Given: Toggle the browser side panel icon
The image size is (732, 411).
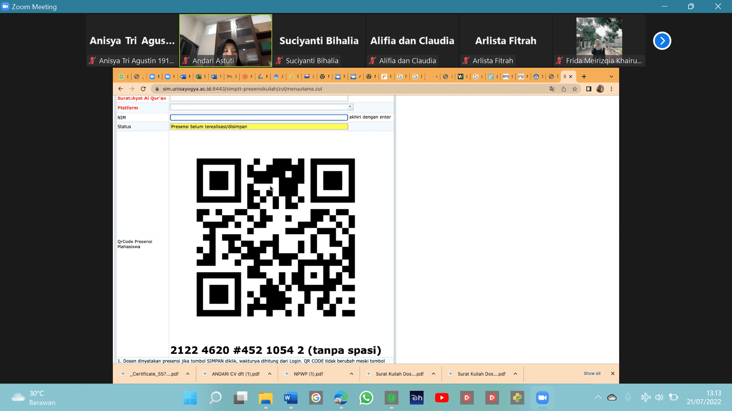Looking at the screenshot, I should pos(589,89).
